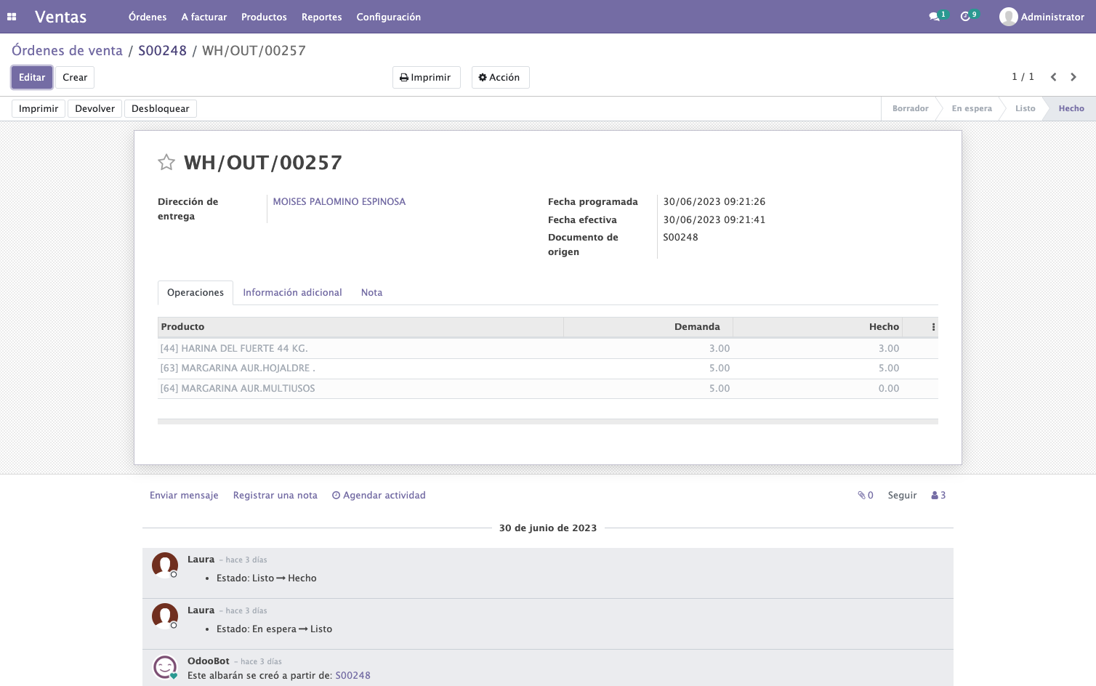The height and width of the screenshot is (686, 1096).
Task: Go to Órdenes de venta breadcrumb
Action: click(x=67, y=51)
